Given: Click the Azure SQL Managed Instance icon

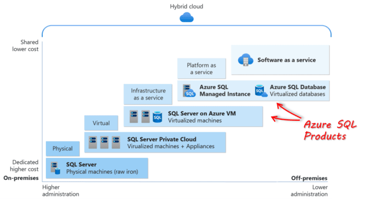Looking at the screenshot, I should point(189,91).
